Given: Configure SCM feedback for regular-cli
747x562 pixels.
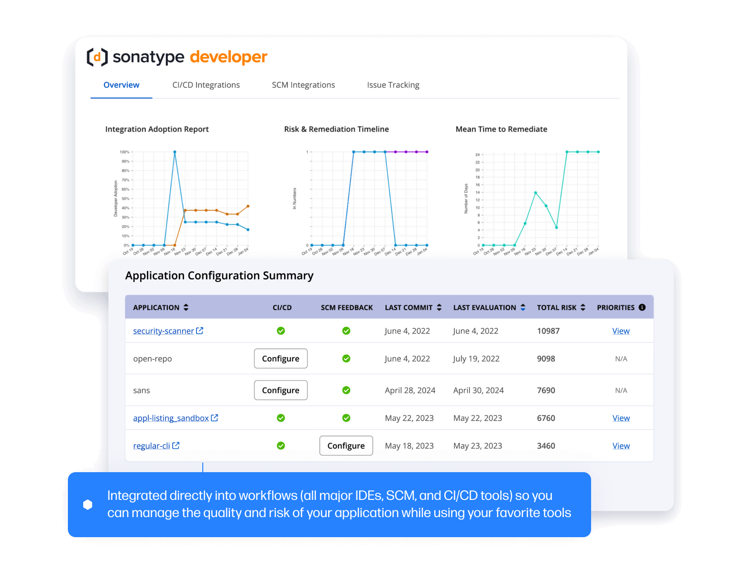Looking at the screenshot, I should click(346, 446).
